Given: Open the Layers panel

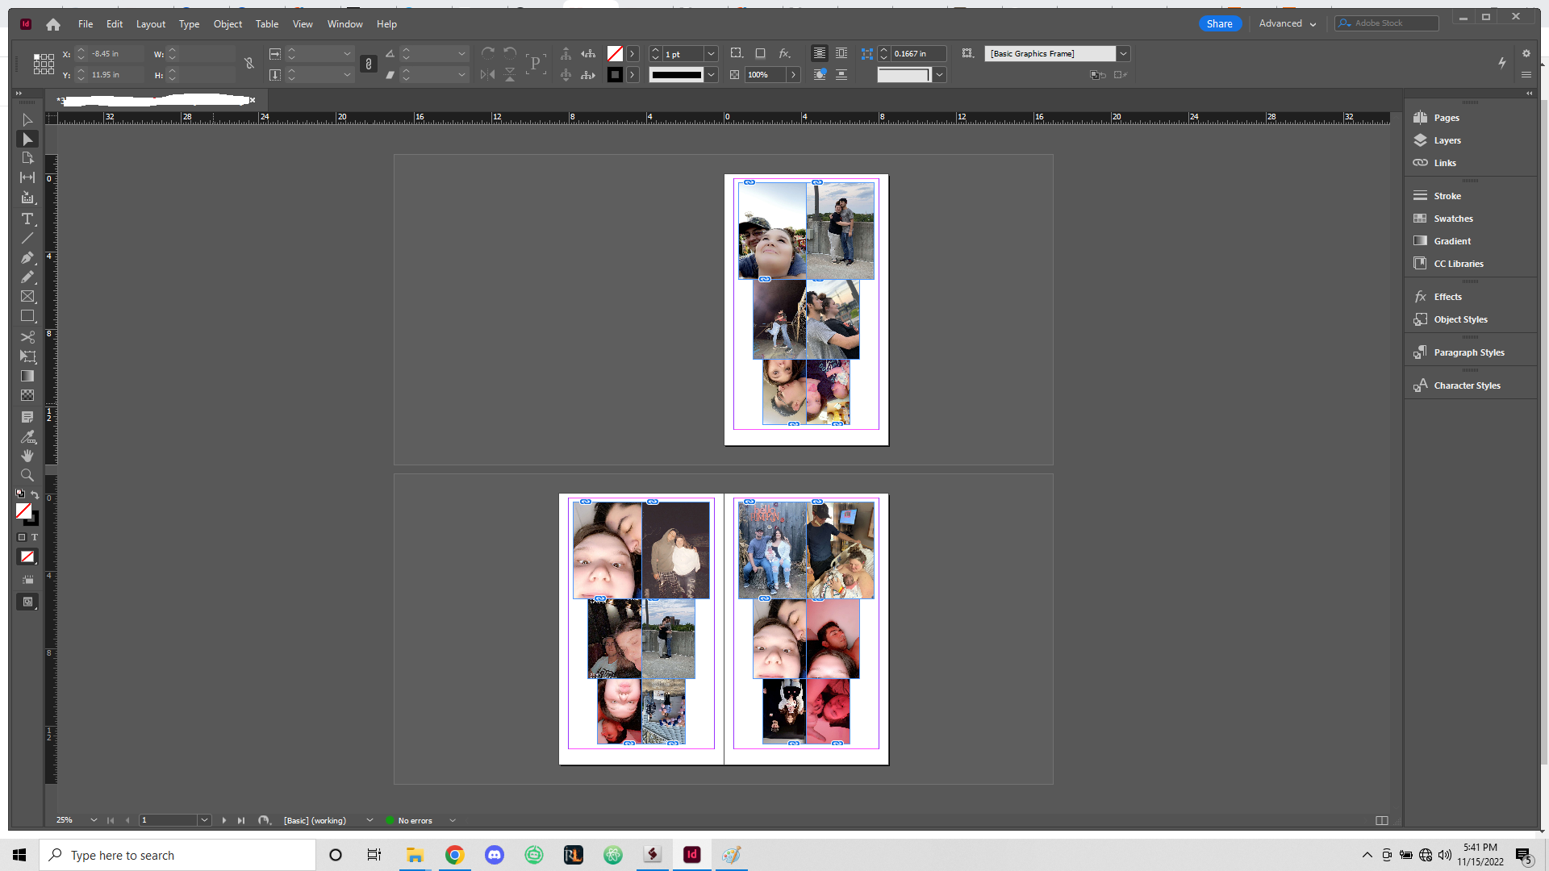Looking at the screenshot, I should [1447, 140].
